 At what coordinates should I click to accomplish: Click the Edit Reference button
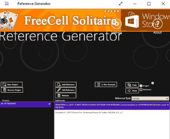pyautogui.click(x=66, y=90)
